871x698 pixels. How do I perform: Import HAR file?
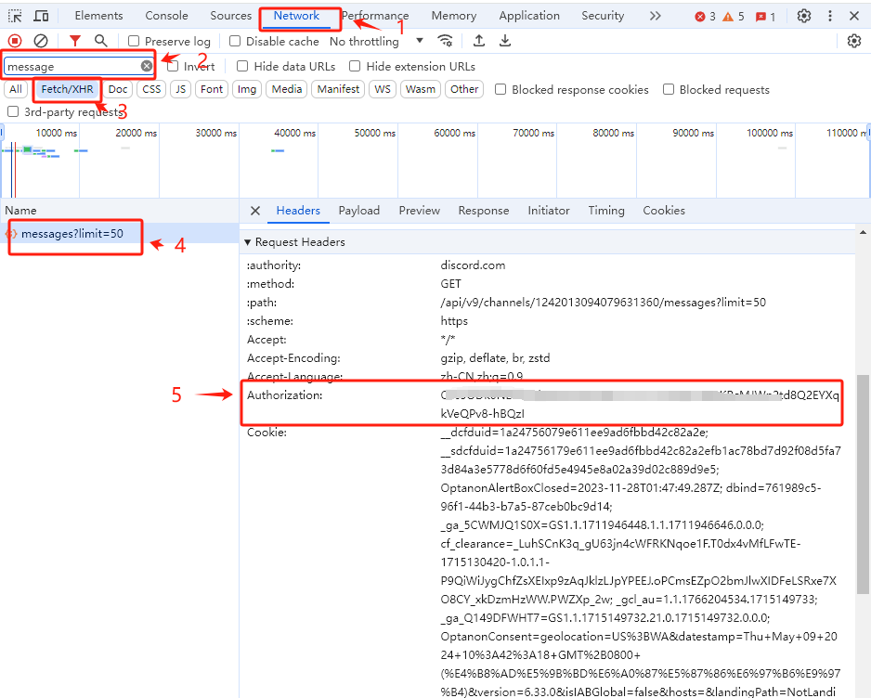tap(479, 41)
